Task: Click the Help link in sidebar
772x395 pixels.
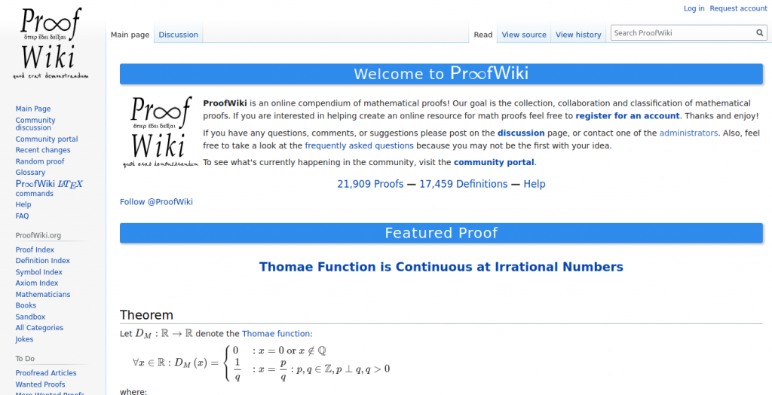Action: point(23,204)
